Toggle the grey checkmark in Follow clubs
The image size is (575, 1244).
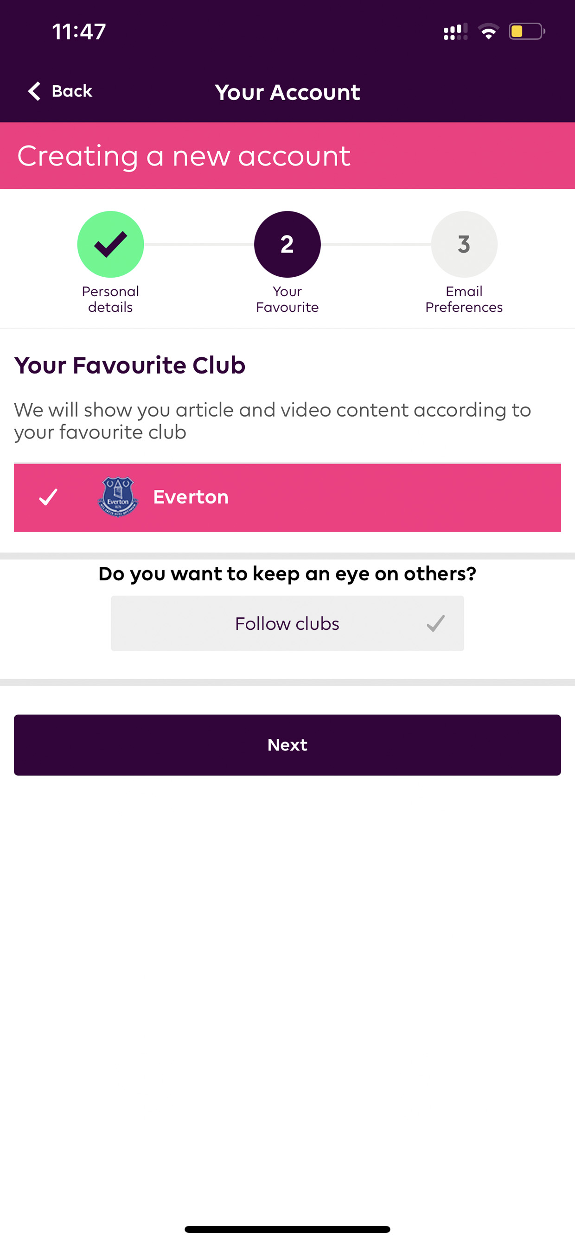click(436, 623)
